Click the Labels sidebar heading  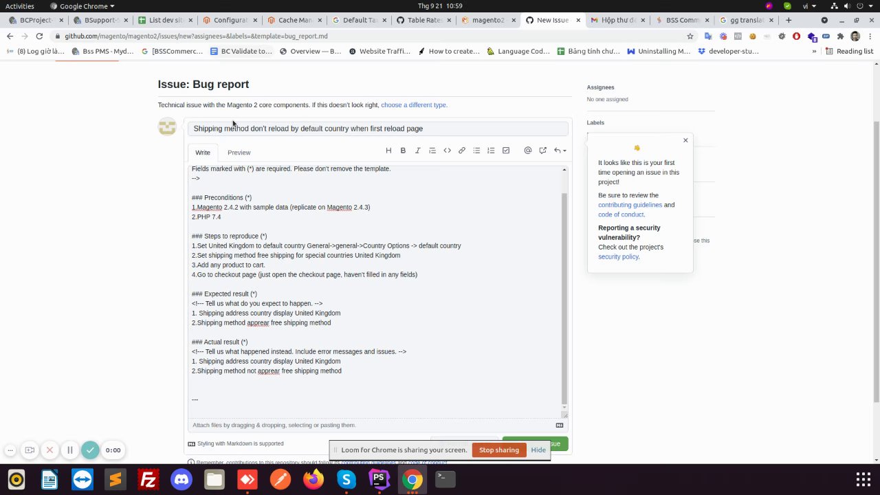pyautogui.click(x=595, y=122)
